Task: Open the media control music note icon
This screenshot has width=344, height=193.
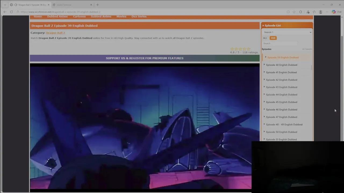Action: 308,12
